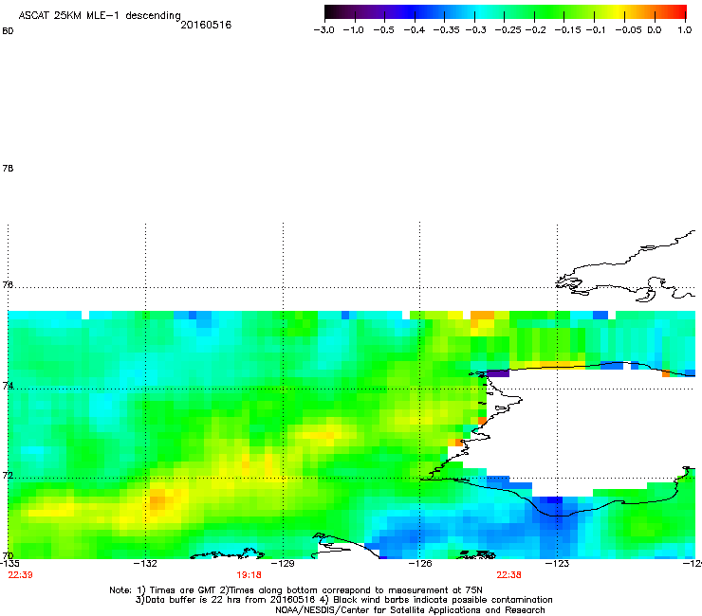Click the -0.05 color bar label
Image resolution: width=702 pixels, height=616 pixels.
click(x=629, y=30)
